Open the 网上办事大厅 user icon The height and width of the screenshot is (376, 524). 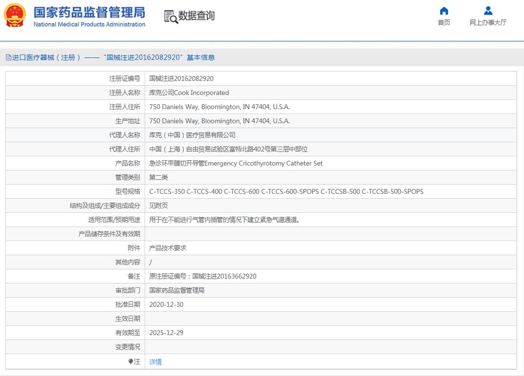(488, 11)
